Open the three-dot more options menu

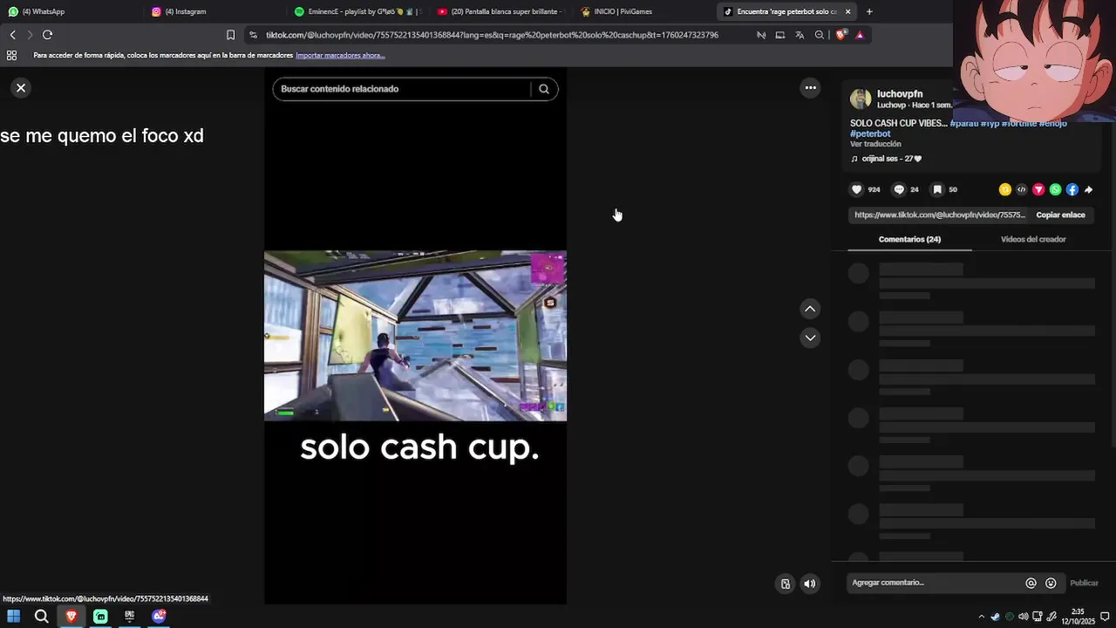(x=810, y=87)
